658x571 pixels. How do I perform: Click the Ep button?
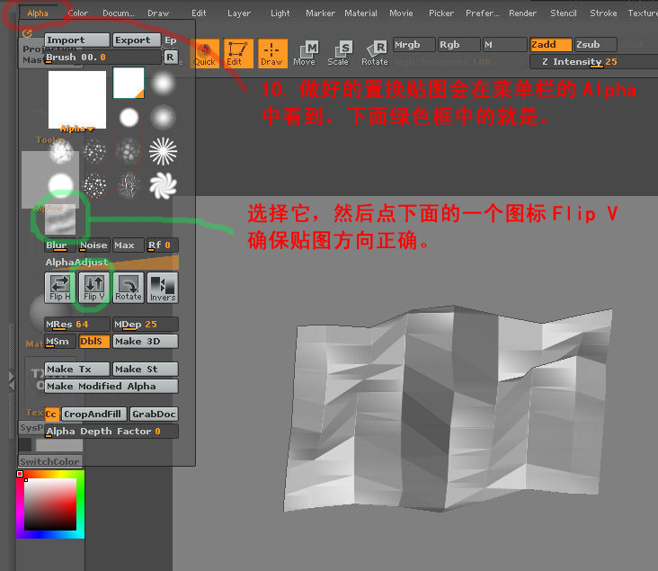[x=171, y=40]
